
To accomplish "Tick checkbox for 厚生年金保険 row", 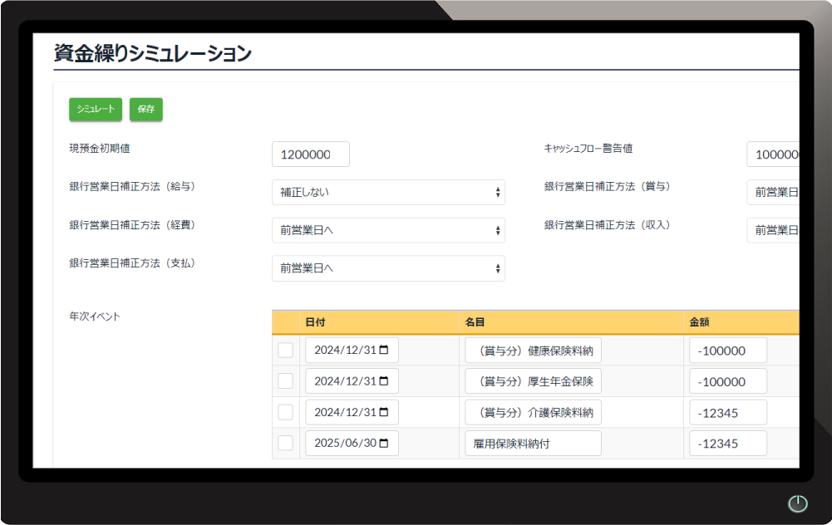I will point(285,381).
